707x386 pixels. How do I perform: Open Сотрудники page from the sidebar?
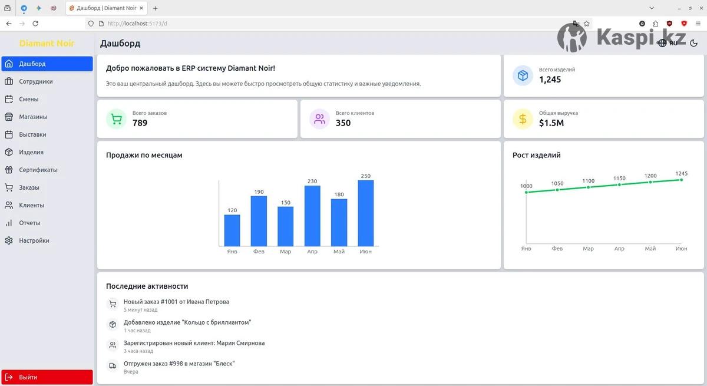pos(35,81)
